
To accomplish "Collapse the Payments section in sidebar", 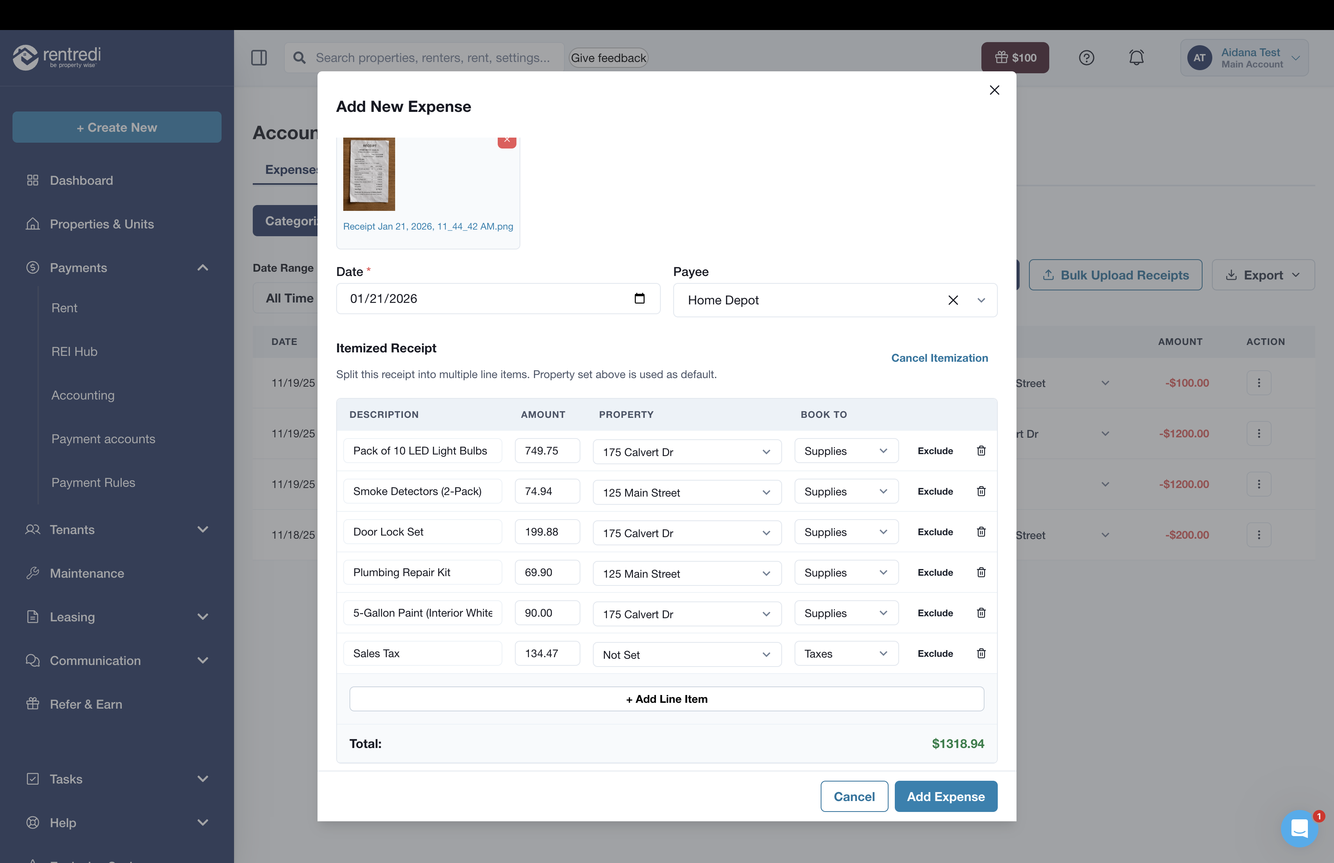I will tap(203, 268).
